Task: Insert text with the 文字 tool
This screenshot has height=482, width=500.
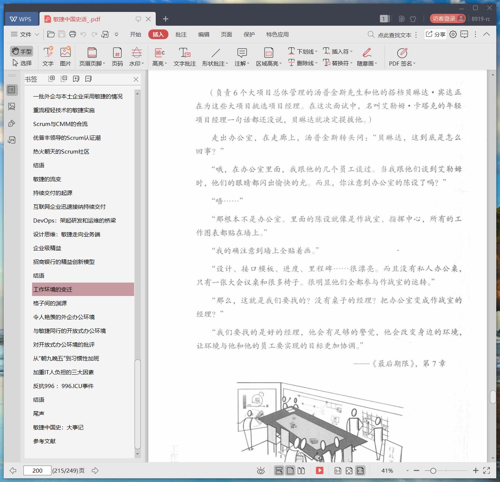Action: click(48, 57)
